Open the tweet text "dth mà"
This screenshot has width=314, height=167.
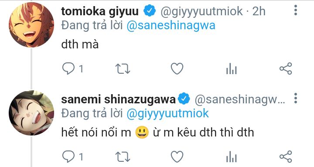pyautogui.click(x=80, y=44)
